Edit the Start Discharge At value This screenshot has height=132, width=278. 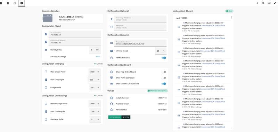(x=95, y=112)
